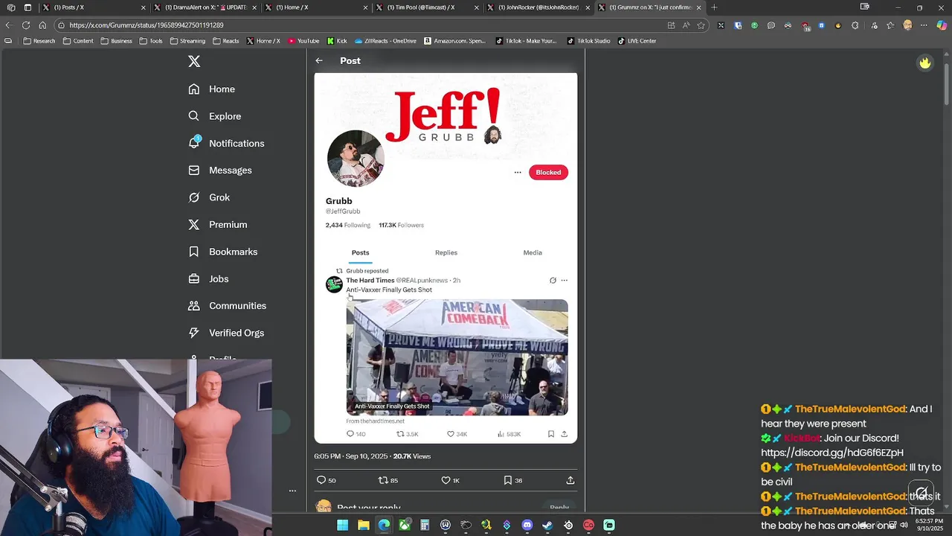Switch to the JohnRocker browser tab
952x536 pixels.
pos(537,7)
